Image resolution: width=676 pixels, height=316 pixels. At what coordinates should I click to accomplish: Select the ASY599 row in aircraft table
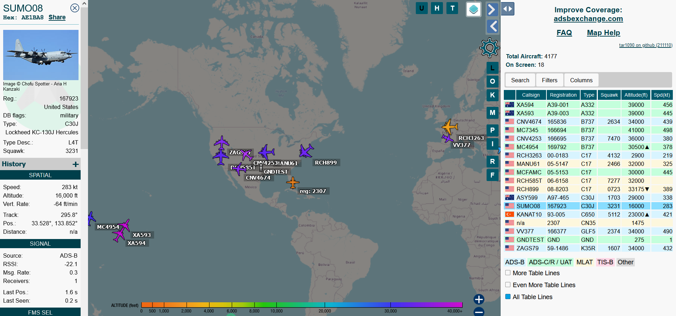point(588,198)
